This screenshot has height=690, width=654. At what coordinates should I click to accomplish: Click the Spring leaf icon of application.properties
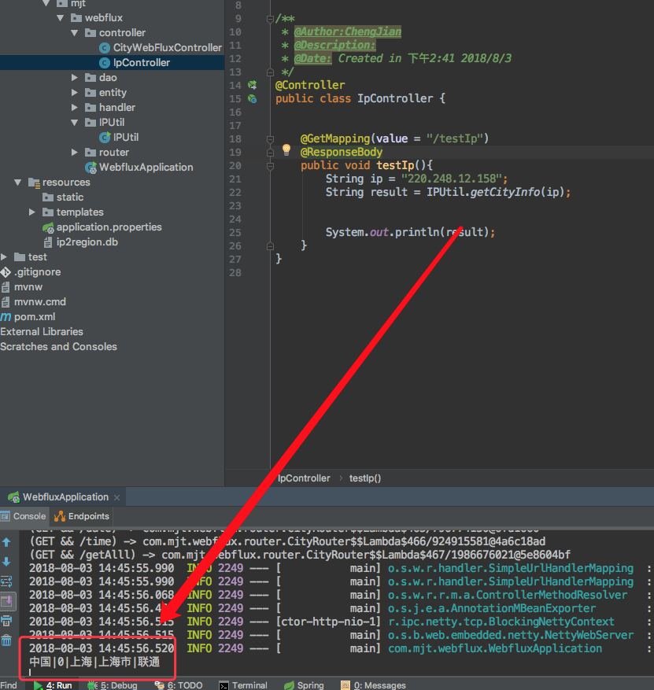(x=48, y=228)
